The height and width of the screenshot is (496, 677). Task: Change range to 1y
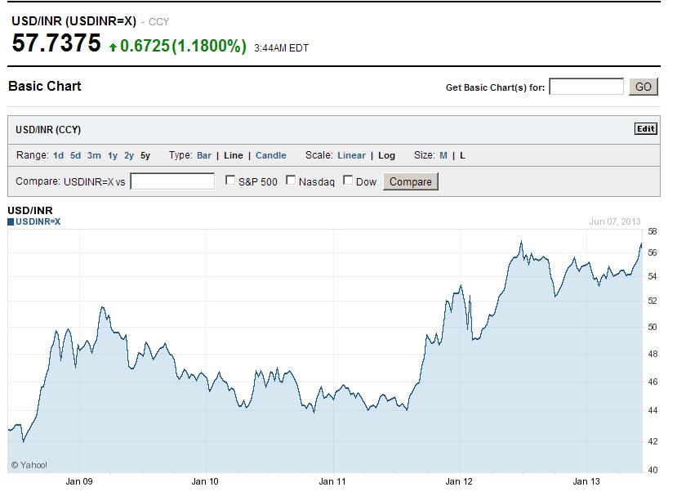[x=113, y=155]
